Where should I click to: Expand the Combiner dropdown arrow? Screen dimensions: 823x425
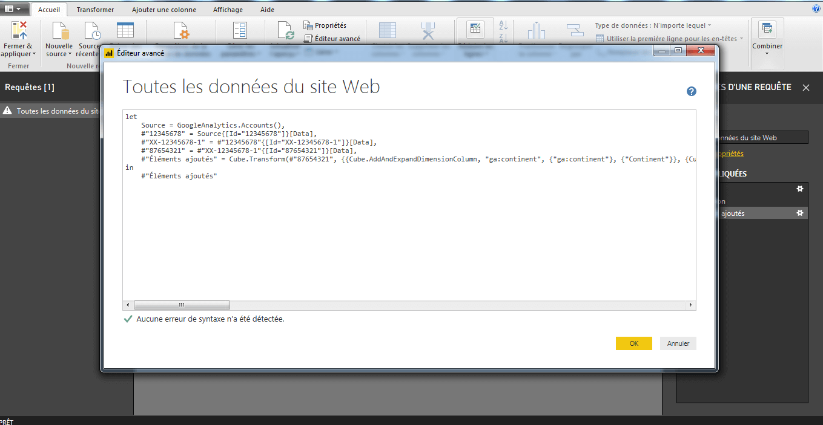tap(767, 54)
